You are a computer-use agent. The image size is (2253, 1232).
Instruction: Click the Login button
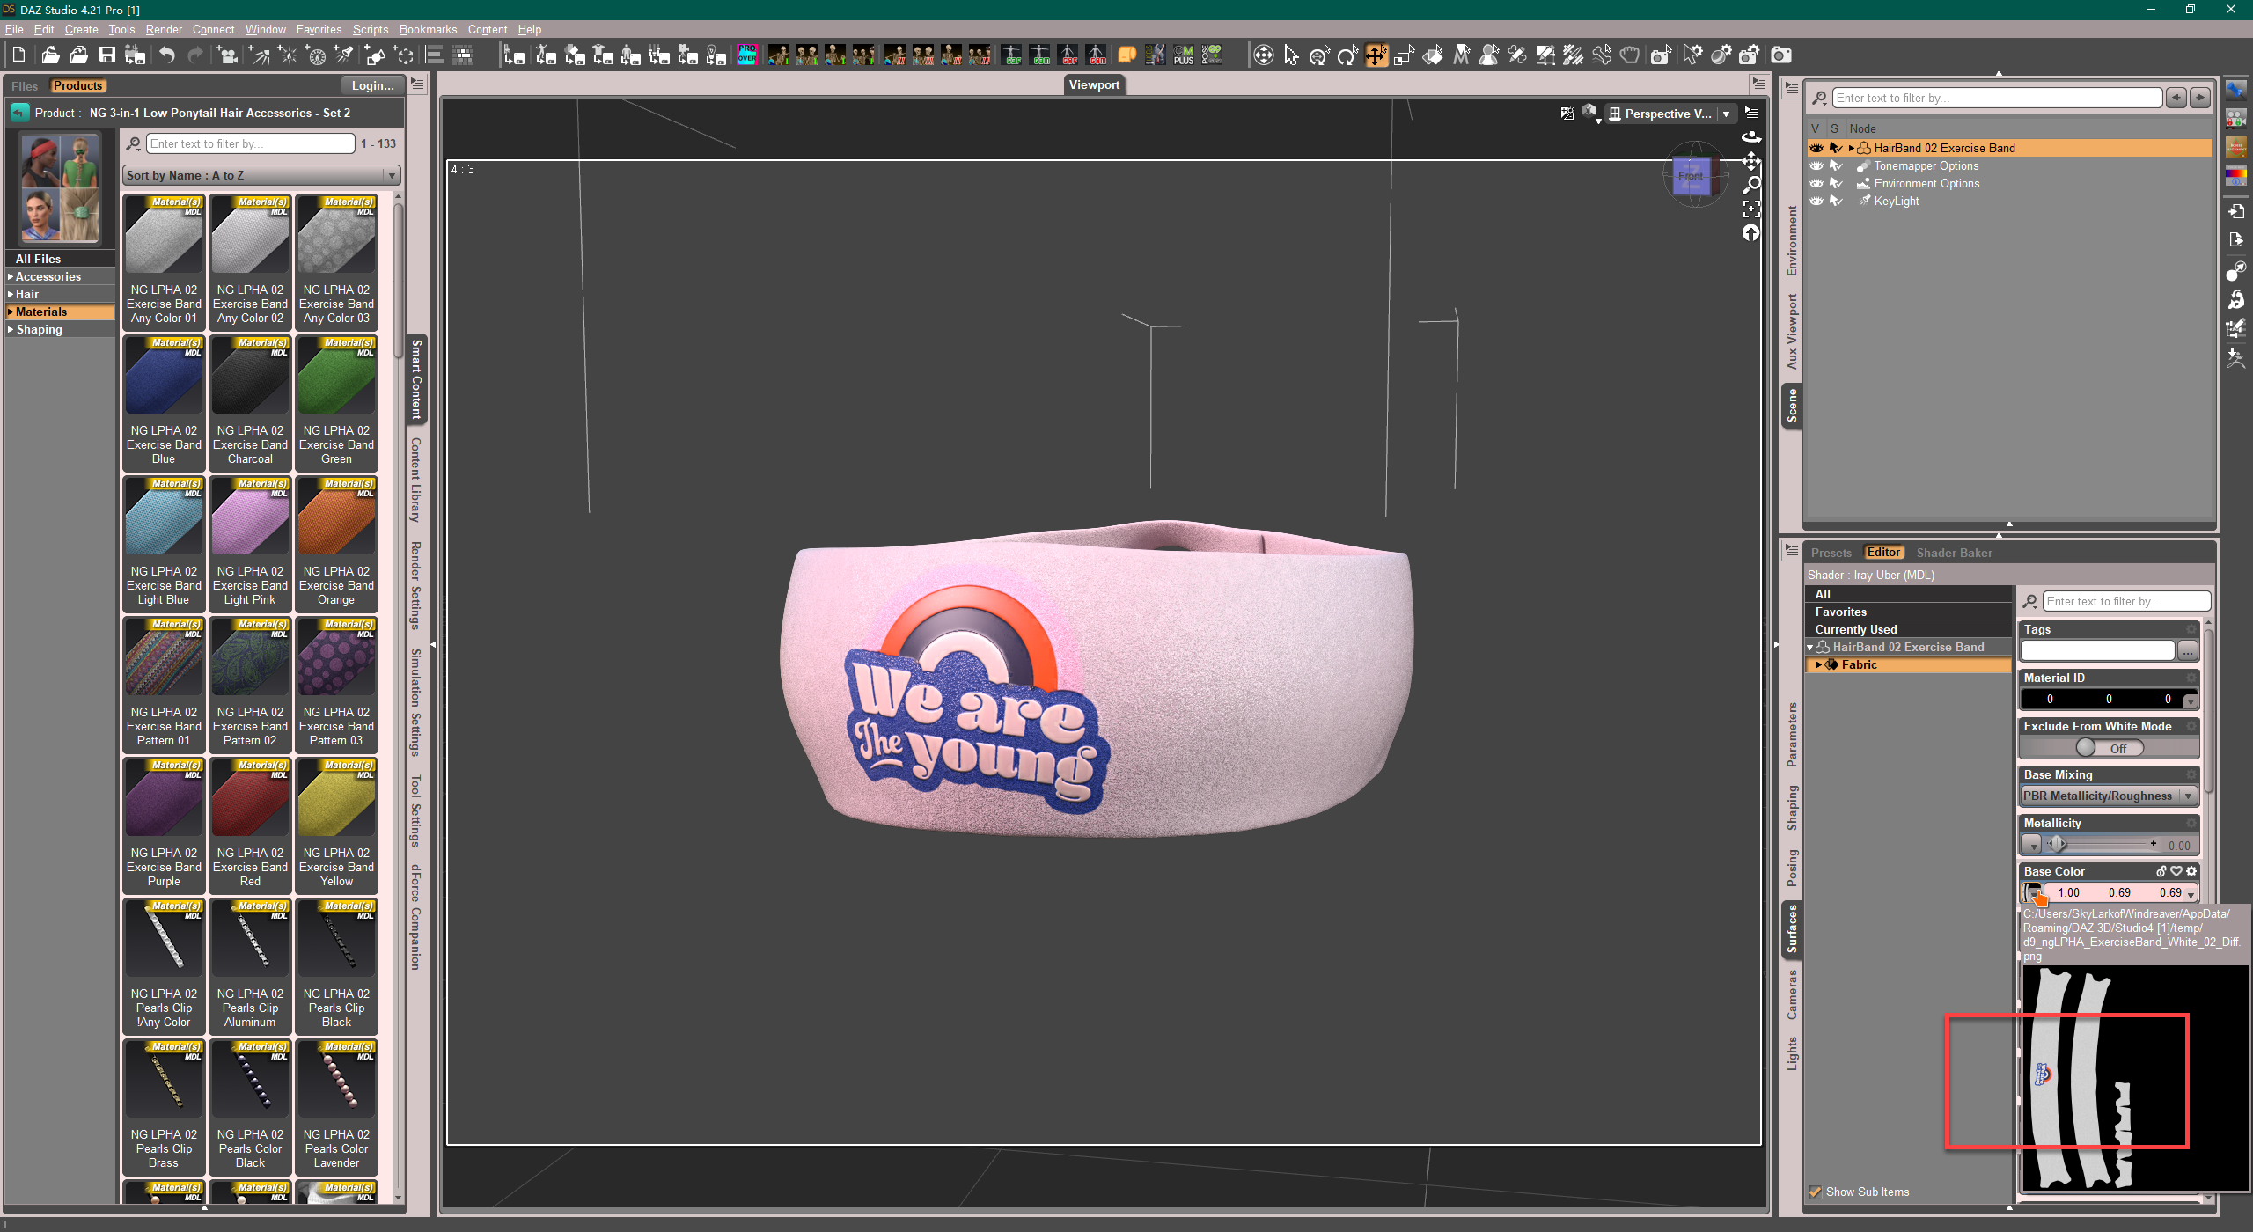(x=372, y=85)
